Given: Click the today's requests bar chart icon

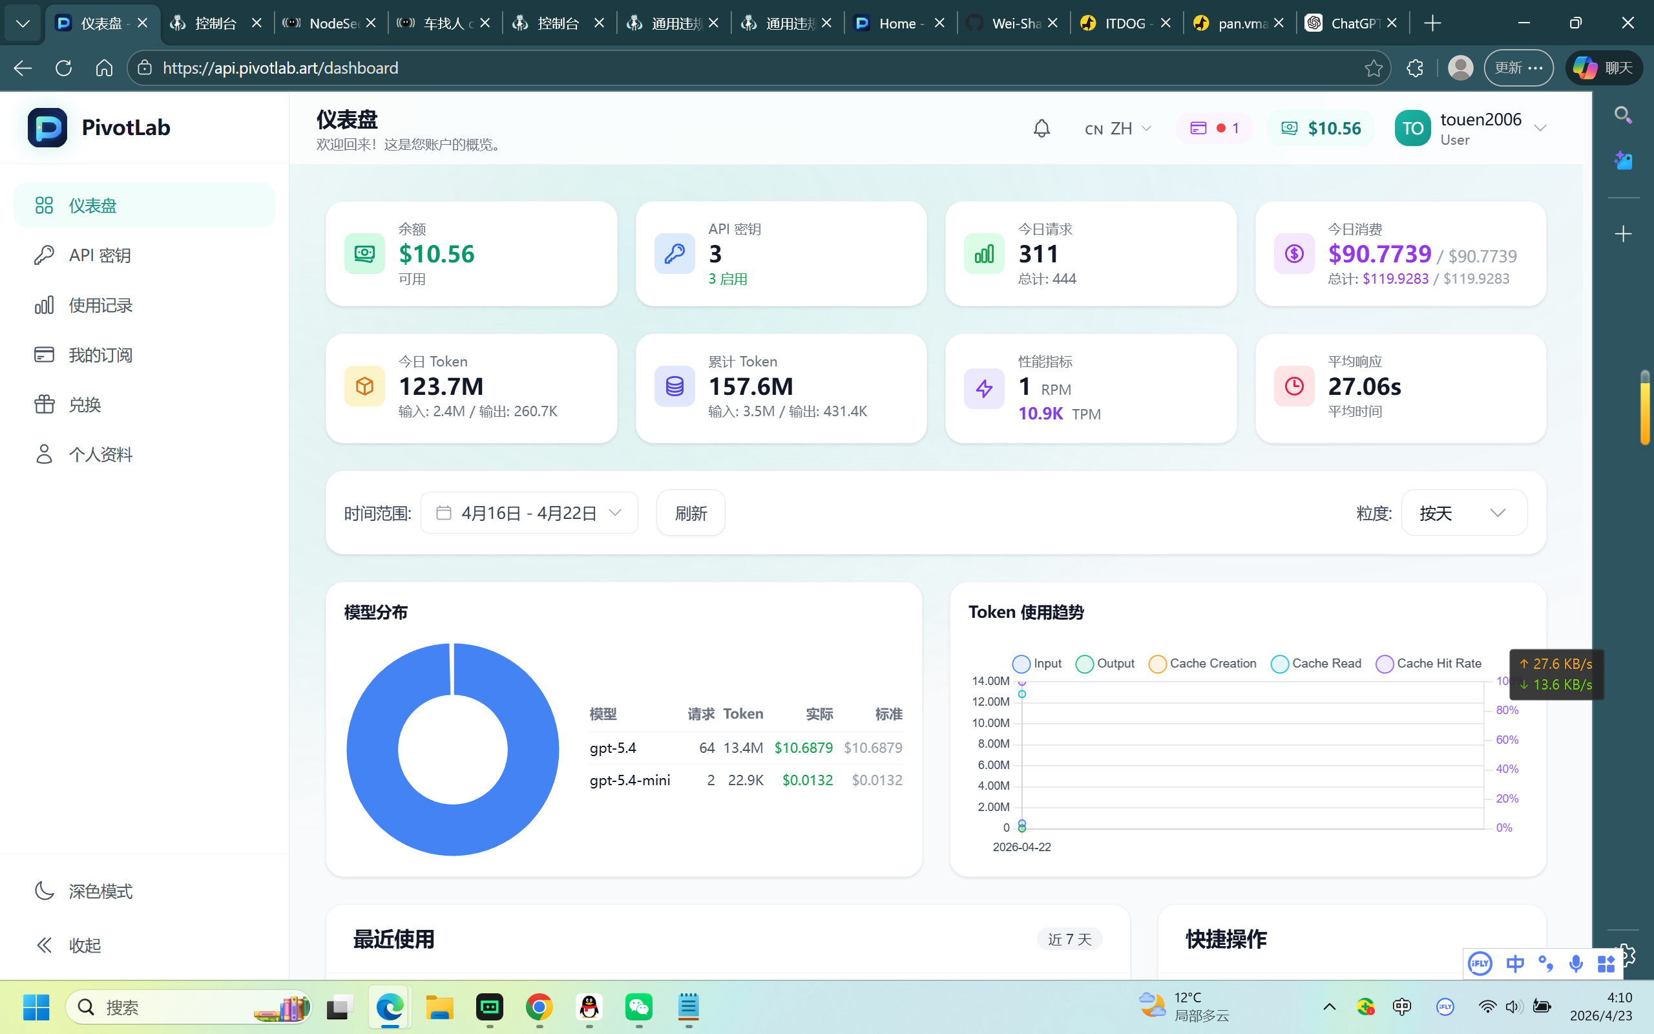Looking at the screenshot, I should click(983, 254).
